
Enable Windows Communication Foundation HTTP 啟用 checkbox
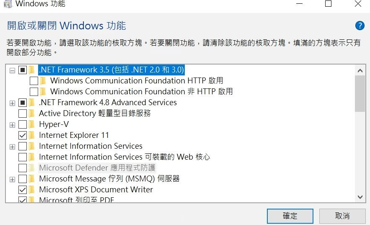coord(34,81)
